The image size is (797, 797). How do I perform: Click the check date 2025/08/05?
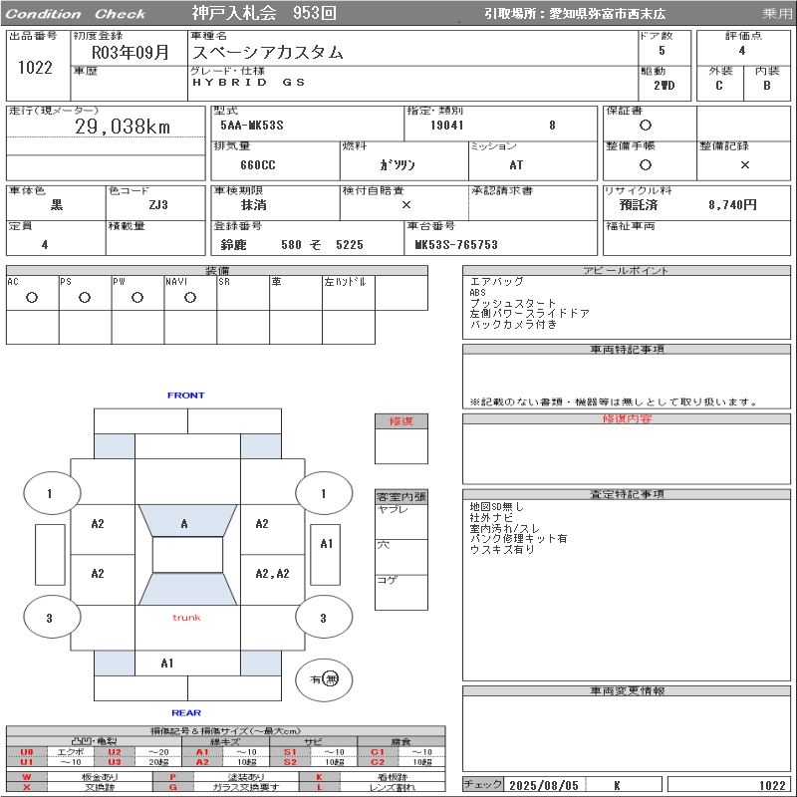pyautogui.click(x=544, y=785)
